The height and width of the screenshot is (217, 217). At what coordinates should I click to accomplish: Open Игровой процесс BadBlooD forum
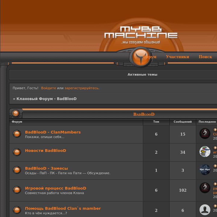tap(55, 188)
